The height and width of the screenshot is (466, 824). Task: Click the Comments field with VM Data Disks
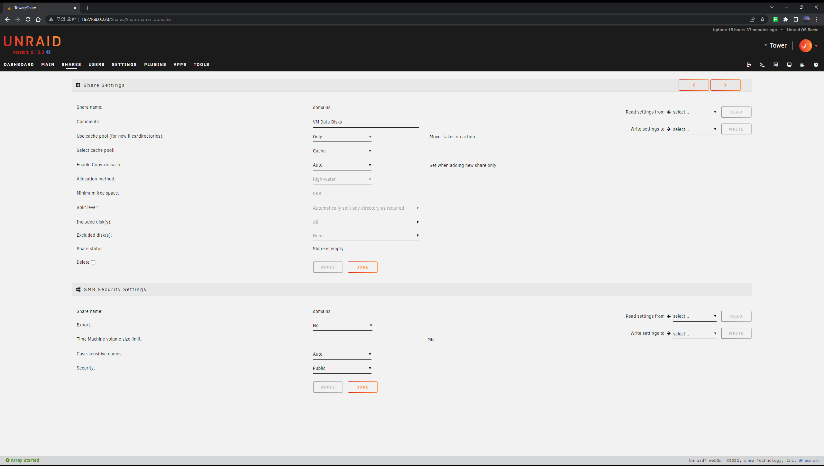point(365,122)
